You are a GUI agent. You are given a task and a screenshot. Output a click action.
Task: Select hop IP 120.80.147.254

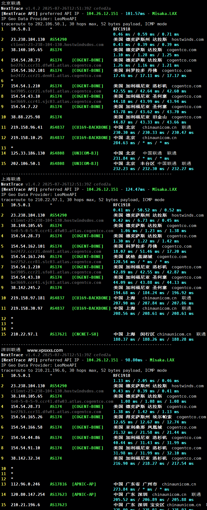tap(28, 494)
